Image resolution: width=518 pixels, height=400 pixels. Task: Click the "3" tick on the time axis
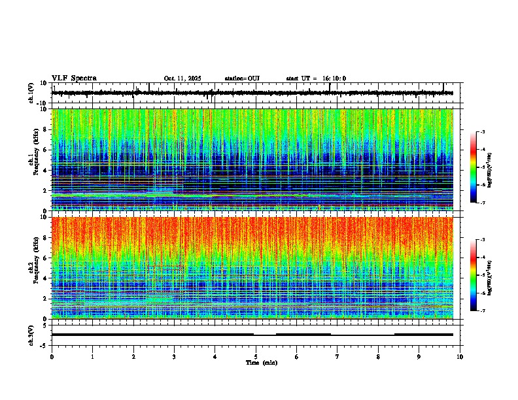[174, 357]
